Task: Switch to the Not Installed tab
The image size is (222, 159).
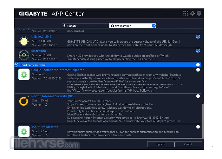Action: coord(133,26)
